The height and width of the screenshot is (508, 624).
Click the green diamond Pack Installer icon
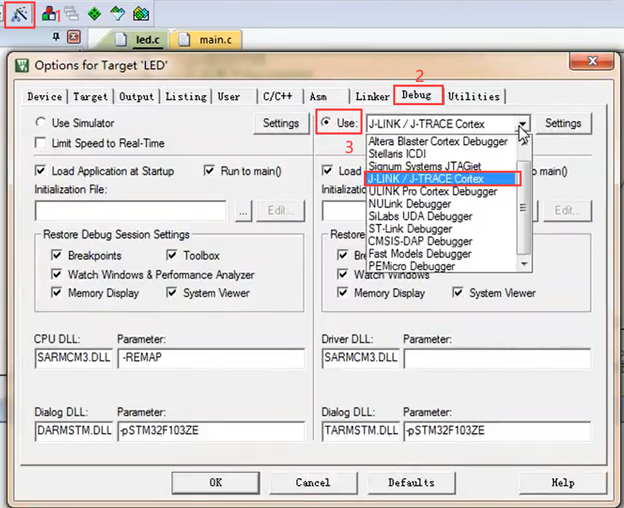pos(94,14)
